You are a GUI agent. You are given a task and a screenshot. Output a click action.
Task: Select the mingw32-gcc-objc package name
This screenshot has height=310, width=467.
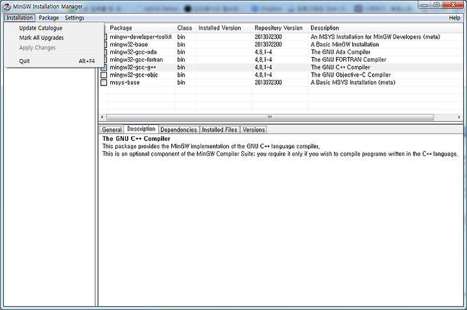(x=134, y=75)
